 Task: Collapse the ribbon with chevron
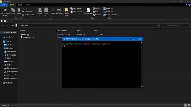(187, 5)
